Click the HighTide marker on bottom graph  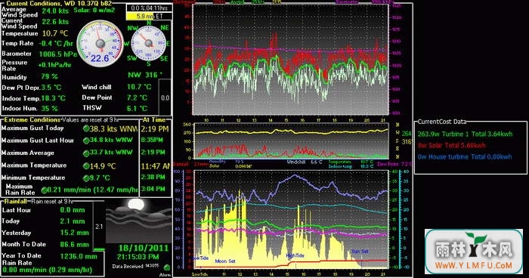(x=295, y=256)
